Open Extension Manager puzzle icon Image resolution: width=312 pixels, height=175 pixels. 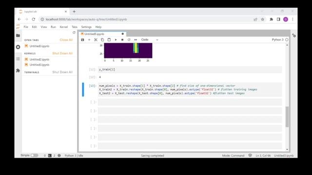(18, 70)
